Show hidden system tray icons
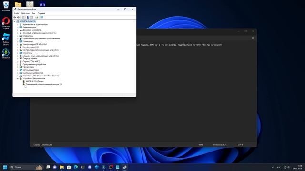Image resolution: width=305 pixels, height=171 pixels. click(273, 167)
